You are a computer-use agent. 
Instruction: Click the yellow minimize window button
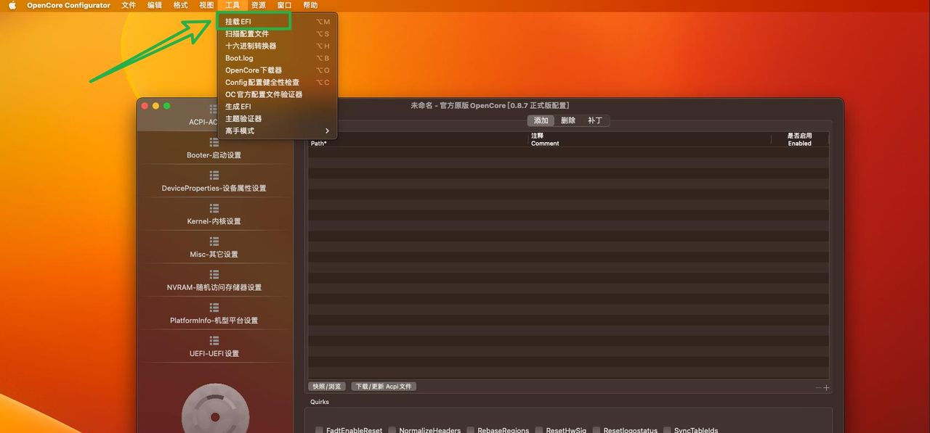tap(155, 106)
